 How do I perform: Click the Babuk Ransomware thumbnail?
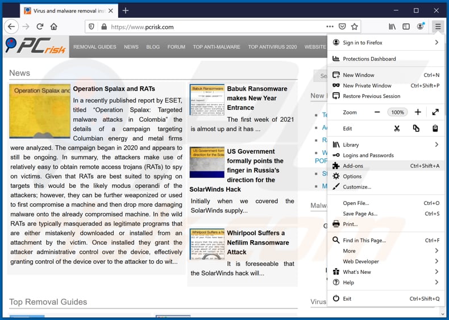[207, 100]
